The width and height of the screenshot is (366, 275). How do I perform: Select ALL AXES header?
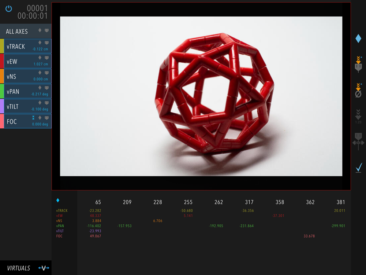tap(26, 31)
